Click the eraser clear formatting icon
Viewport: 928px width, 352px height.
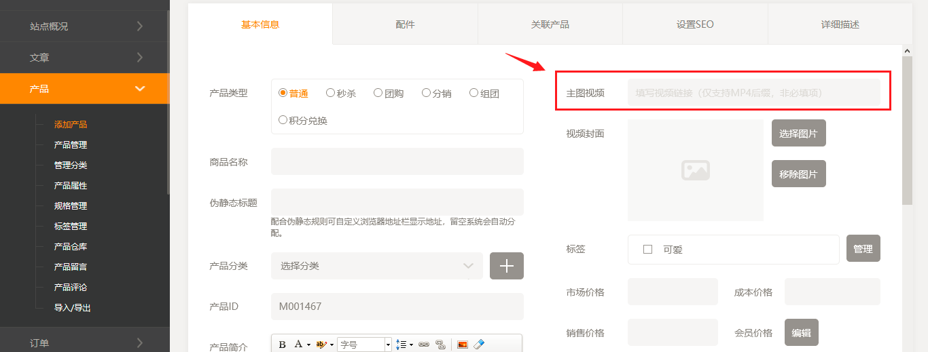tap(479, 345)
